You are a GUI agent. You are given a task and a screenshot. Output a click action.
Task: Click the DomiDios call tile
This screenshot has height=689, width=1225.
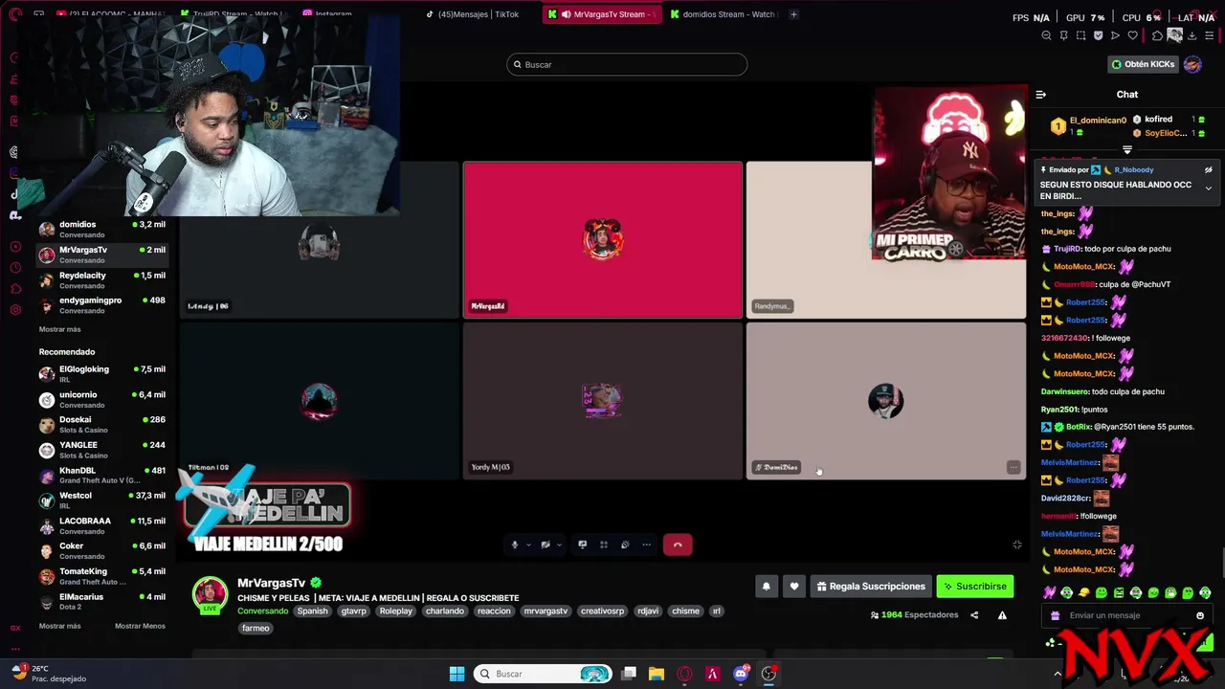(x=886, y=400)
